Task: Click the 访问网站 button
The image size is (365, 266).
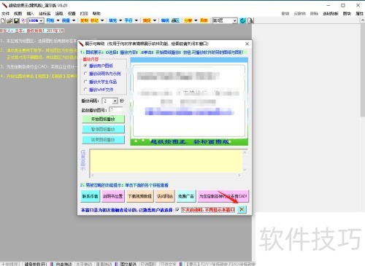Action: tap(165, 196)
